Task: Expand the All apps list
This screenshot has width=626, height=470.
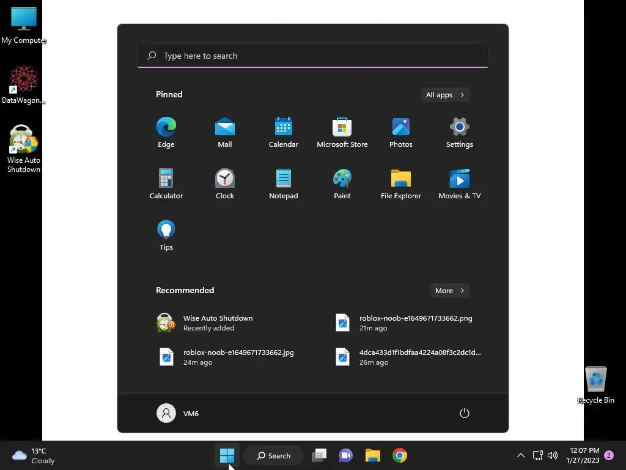Action: [x=445, y=95]
